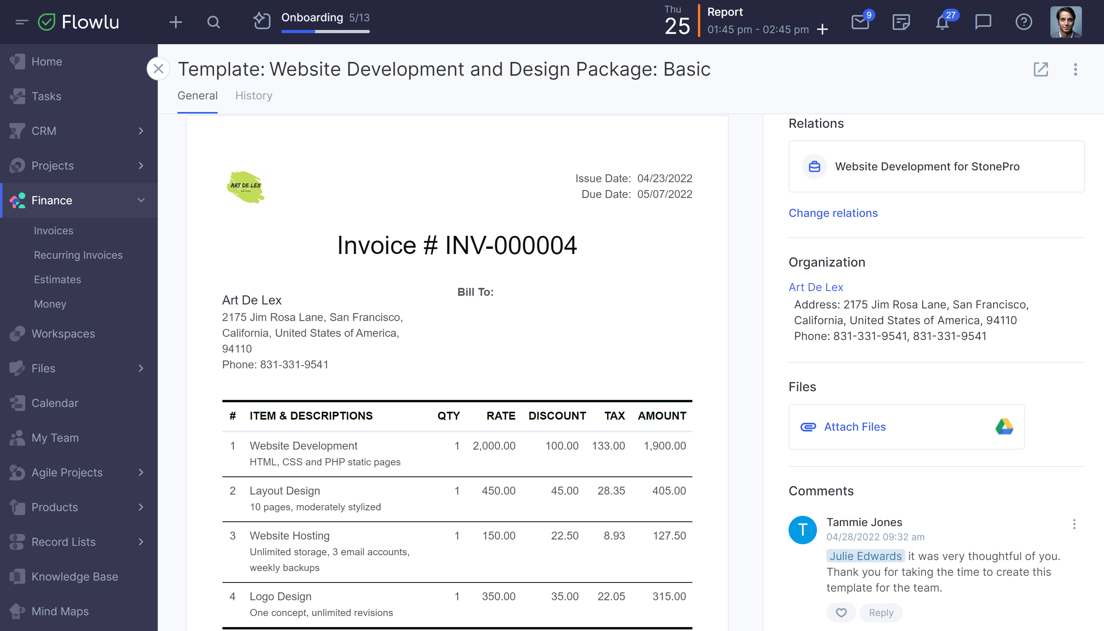1104x631 pixels.
Task: Click the Flowlu home icon in sidebar
Action: click(47, 21)
